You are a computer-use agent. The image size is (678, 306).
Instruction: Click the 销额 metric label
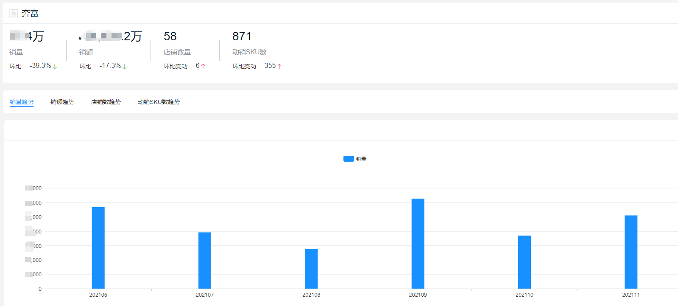point(86,52)
